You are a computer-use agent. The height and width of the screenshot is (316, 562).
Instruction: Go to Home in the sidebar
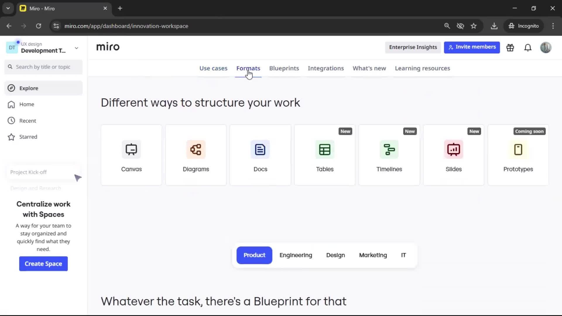[x=44, y=104]
